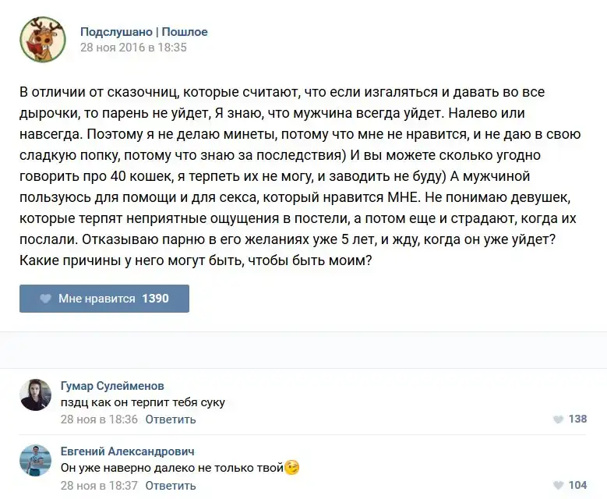Reply to Евгений Александрович's comment with Ответить
The height and width of the screenshot is (499, 607).
tap(170, 485)
